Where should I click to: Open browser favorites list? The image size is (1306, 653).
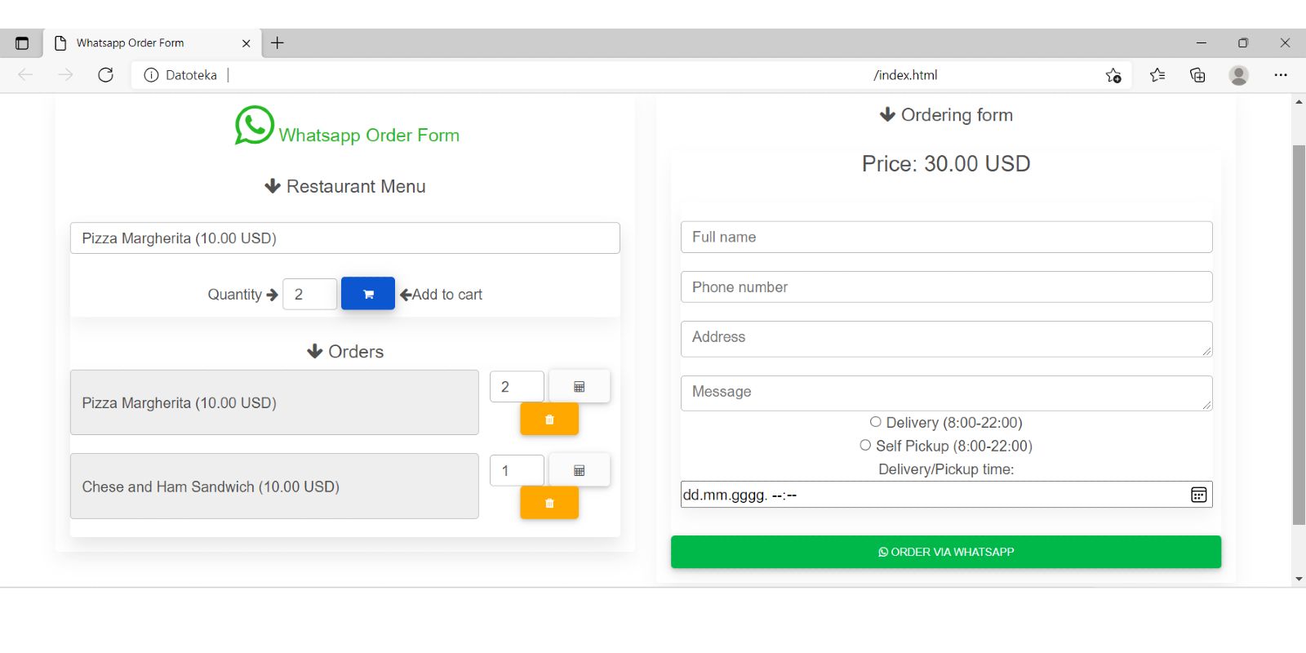pos(1157,75)
